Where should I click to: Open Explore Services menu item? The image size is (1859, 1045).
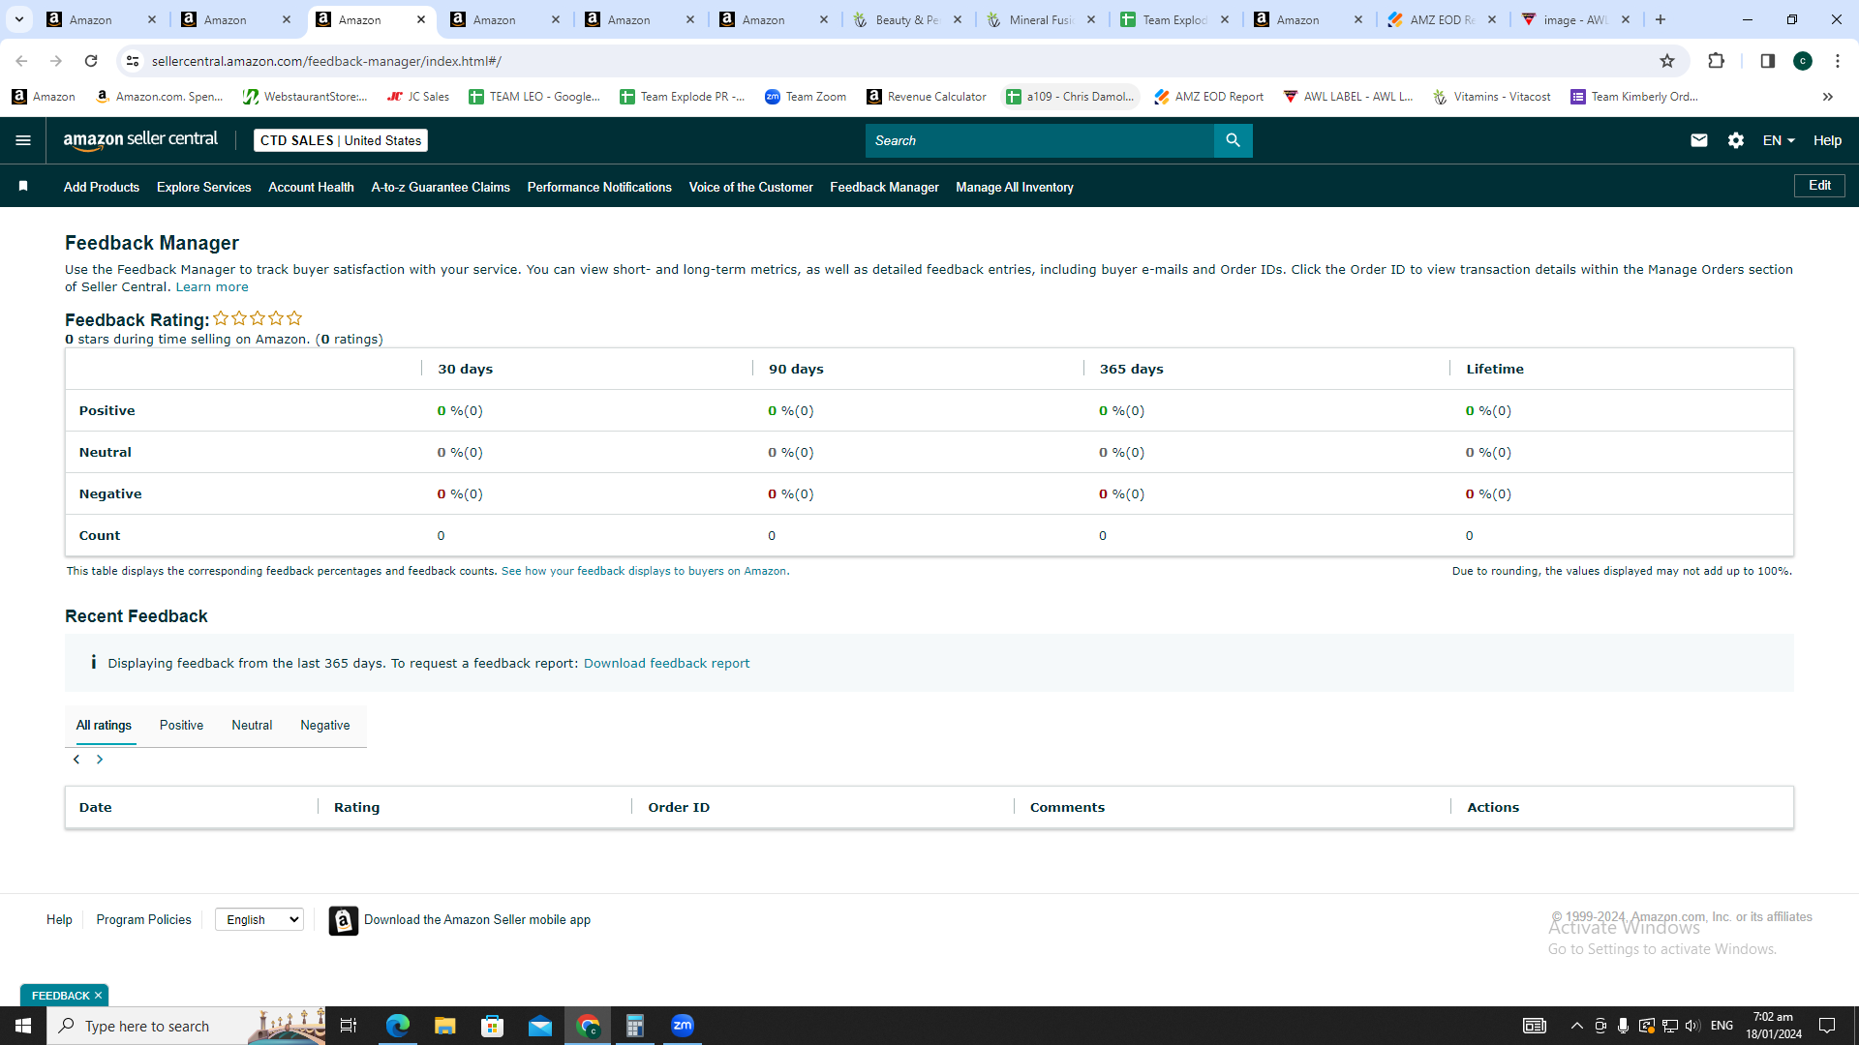point(204,187)
